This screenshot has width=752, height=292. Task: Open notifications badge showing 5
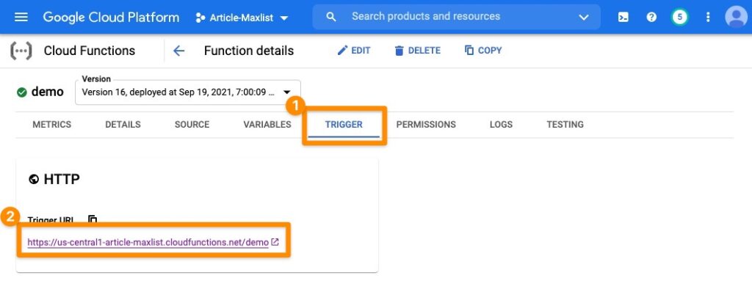[679, 18]
